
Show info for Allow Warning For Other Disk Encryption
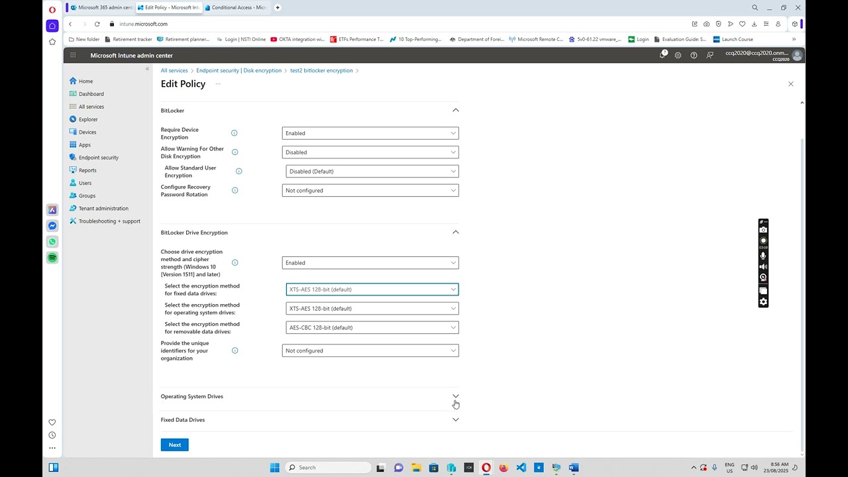(235, 152)
